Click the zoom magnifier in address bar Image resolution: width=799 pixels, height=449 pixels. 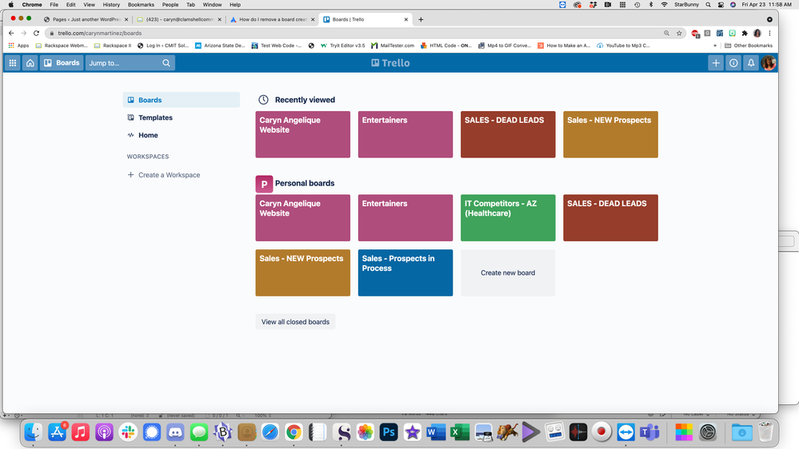pos(666,33)
